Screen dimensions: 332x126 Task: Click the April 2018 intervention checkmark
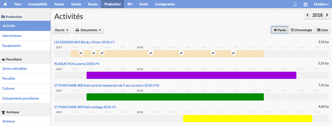[x=181, y=53]
